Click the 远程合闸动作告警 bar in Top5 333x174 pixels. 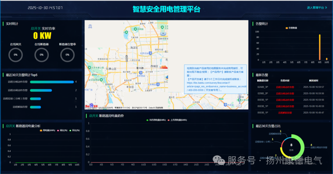[41, 91]
